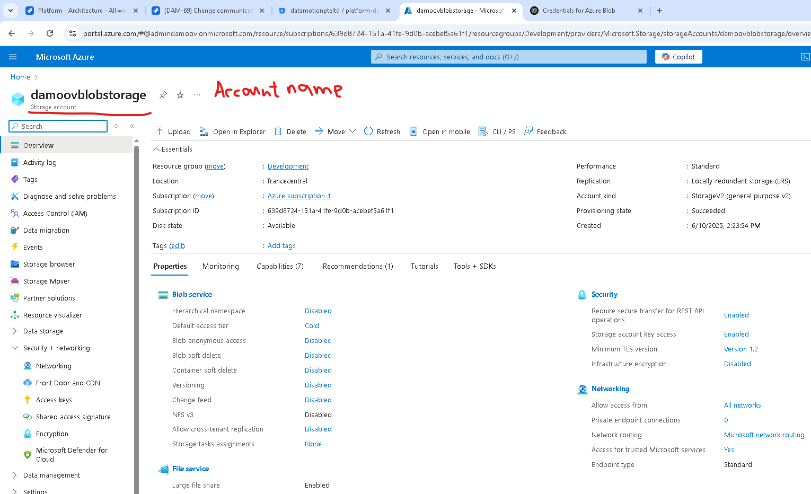Refresh the overview page

click(x=382, y=131)
